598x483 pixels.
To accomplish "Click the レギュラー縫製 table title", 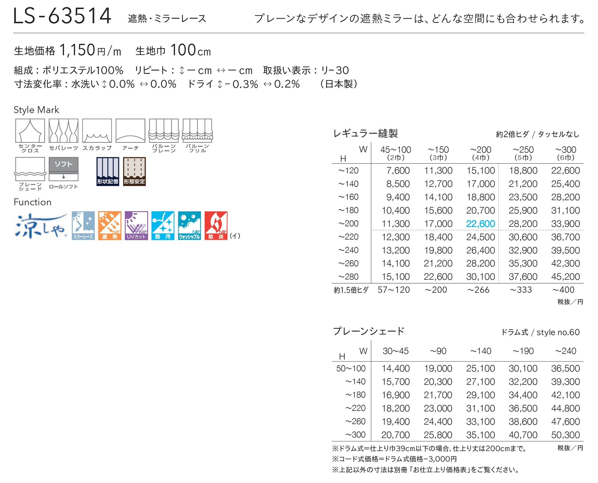I will pos(366,133).
